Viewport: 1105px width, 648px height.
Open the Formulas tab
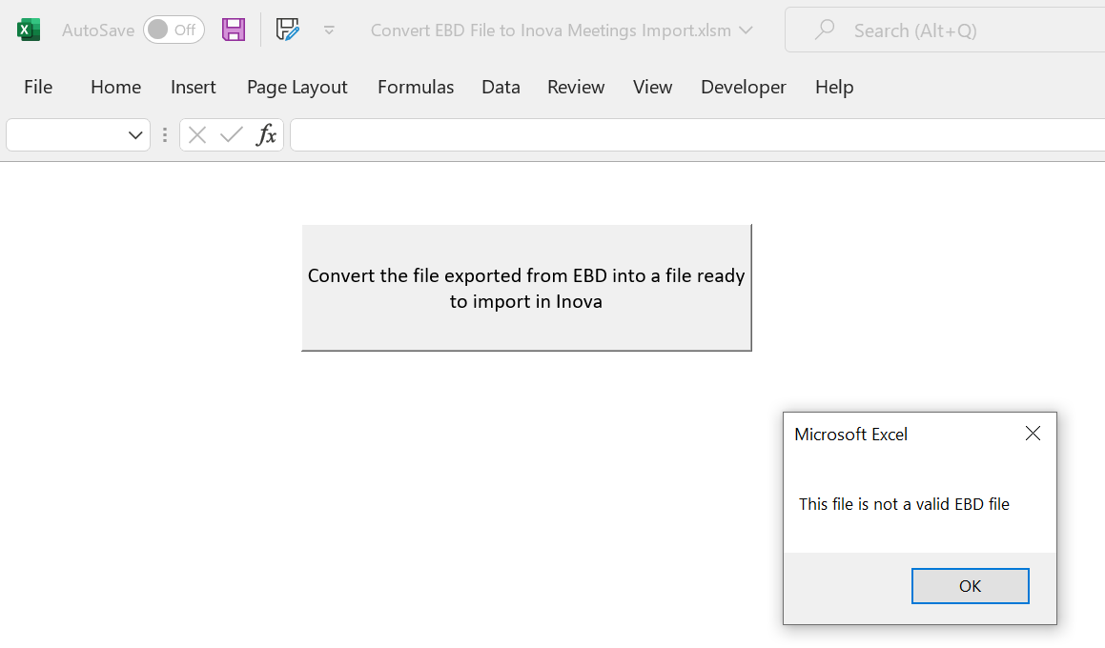click(x=415, y=87)
